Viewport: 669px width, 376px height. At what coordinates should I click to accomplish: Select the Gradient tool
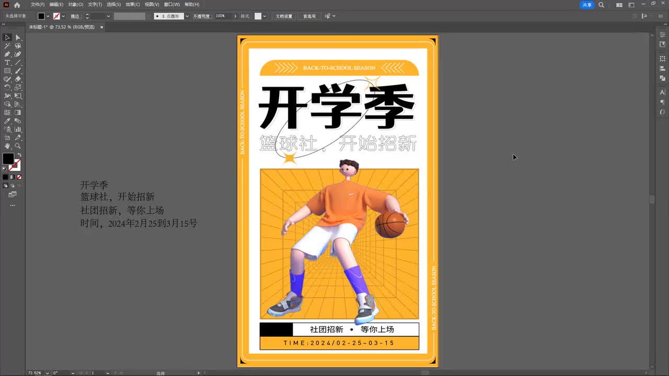point(18,113)
